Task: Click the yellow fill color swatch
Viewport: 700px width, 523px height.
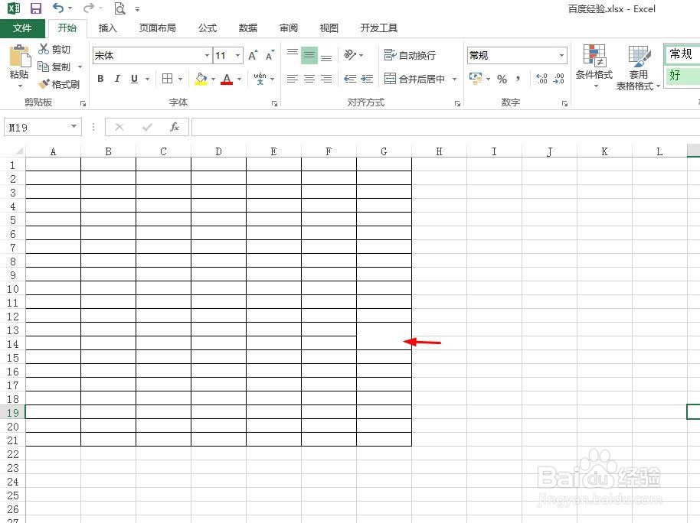Action: (x=200, y=83)
